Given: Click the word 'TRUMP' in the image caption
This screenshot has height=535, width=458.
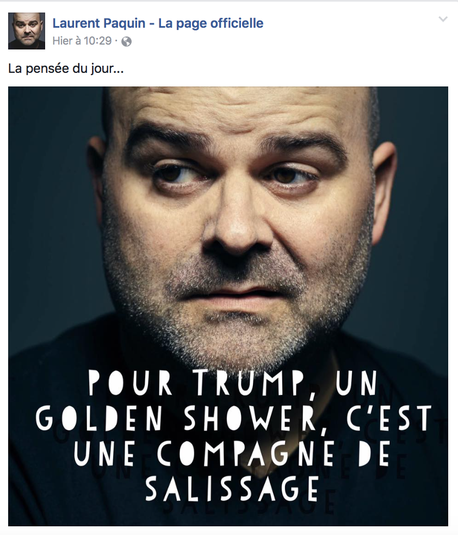Looking at the screenshot, I should 250,384.
